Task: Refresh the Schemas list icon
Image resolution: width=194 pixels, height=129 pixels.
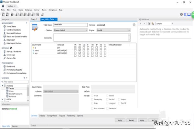Action: tap(24, 78)
